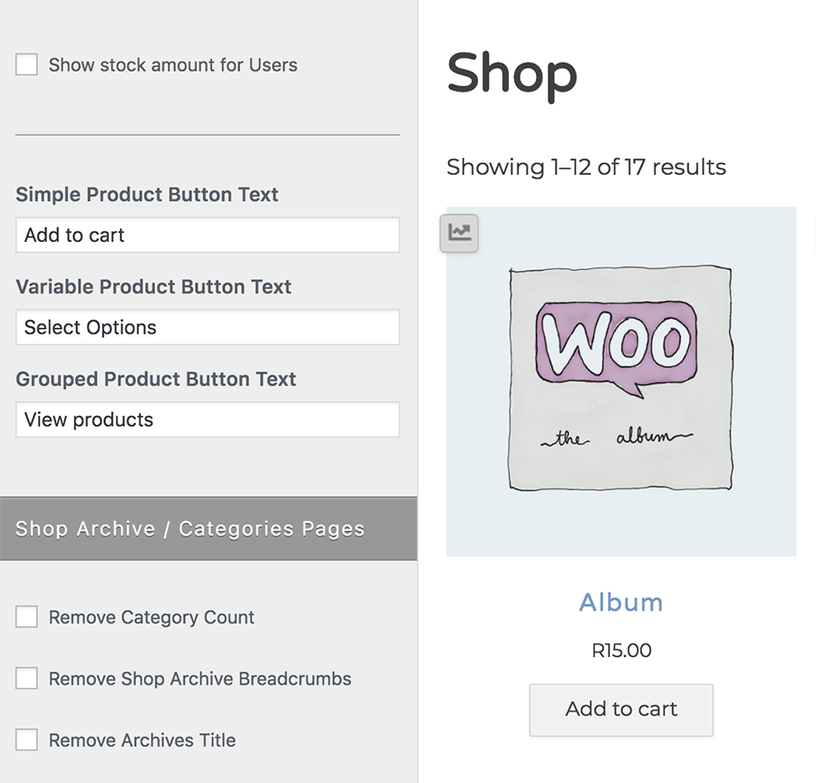Viewport: 816px width, 783px height.
Task: Enable Show stock amount for Users checkbox
Action: (x=27, y=64)
